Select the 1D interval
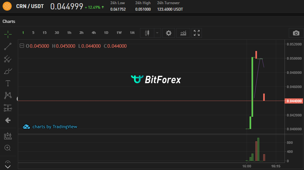This screenshot has width=304, height=170. 106,33
